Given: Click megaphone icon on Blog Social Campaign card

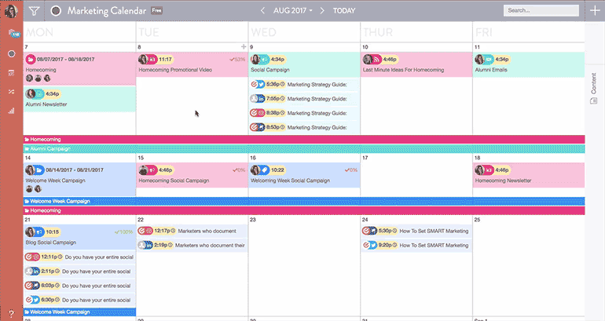Looking at the screenshot, I should [39, 232].
